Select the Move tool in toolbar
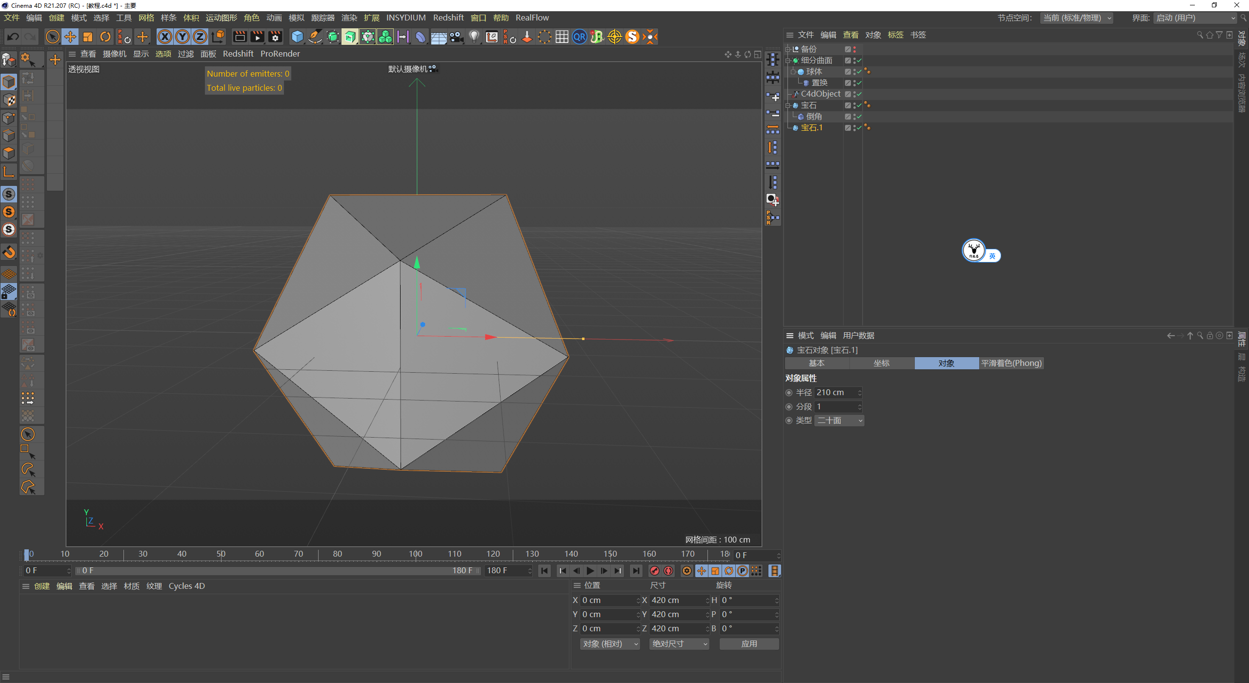 point(70,37)
